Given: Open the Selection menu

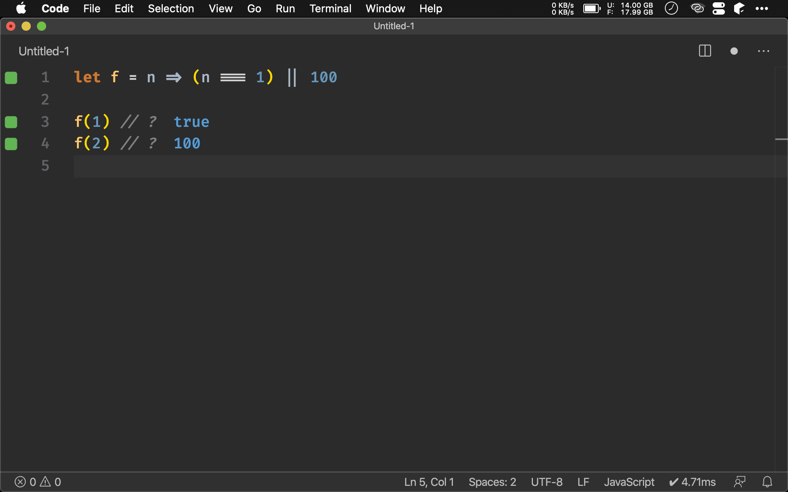Looking at the screenshot, I should [171, 8].
